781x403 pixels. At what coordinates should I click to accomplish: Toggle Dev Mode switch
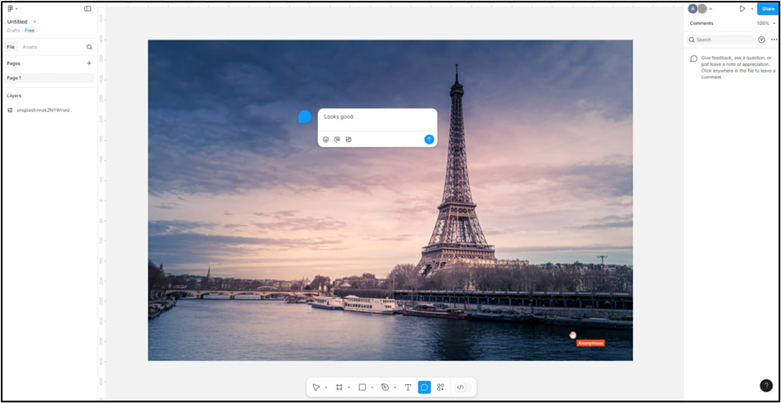[462, 387]
